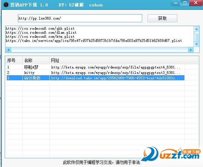Viewport: 203px width, 167px height.
Task: Click the appgpgptest3 URL cell
Action: point(117,73)
